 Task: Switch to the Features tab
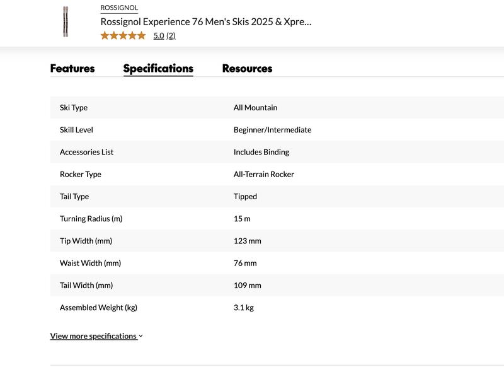(72, 67)
